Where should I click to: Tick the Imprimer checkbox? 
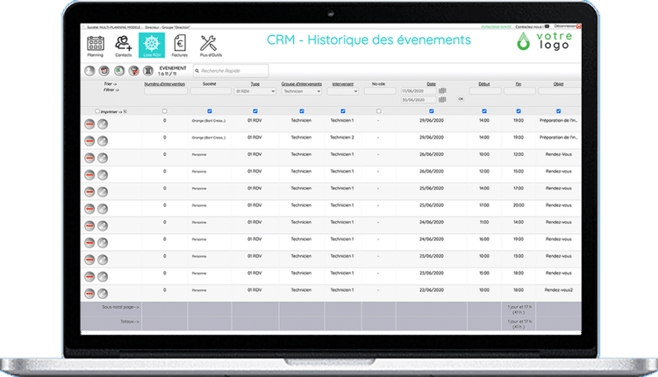point(97,111)
